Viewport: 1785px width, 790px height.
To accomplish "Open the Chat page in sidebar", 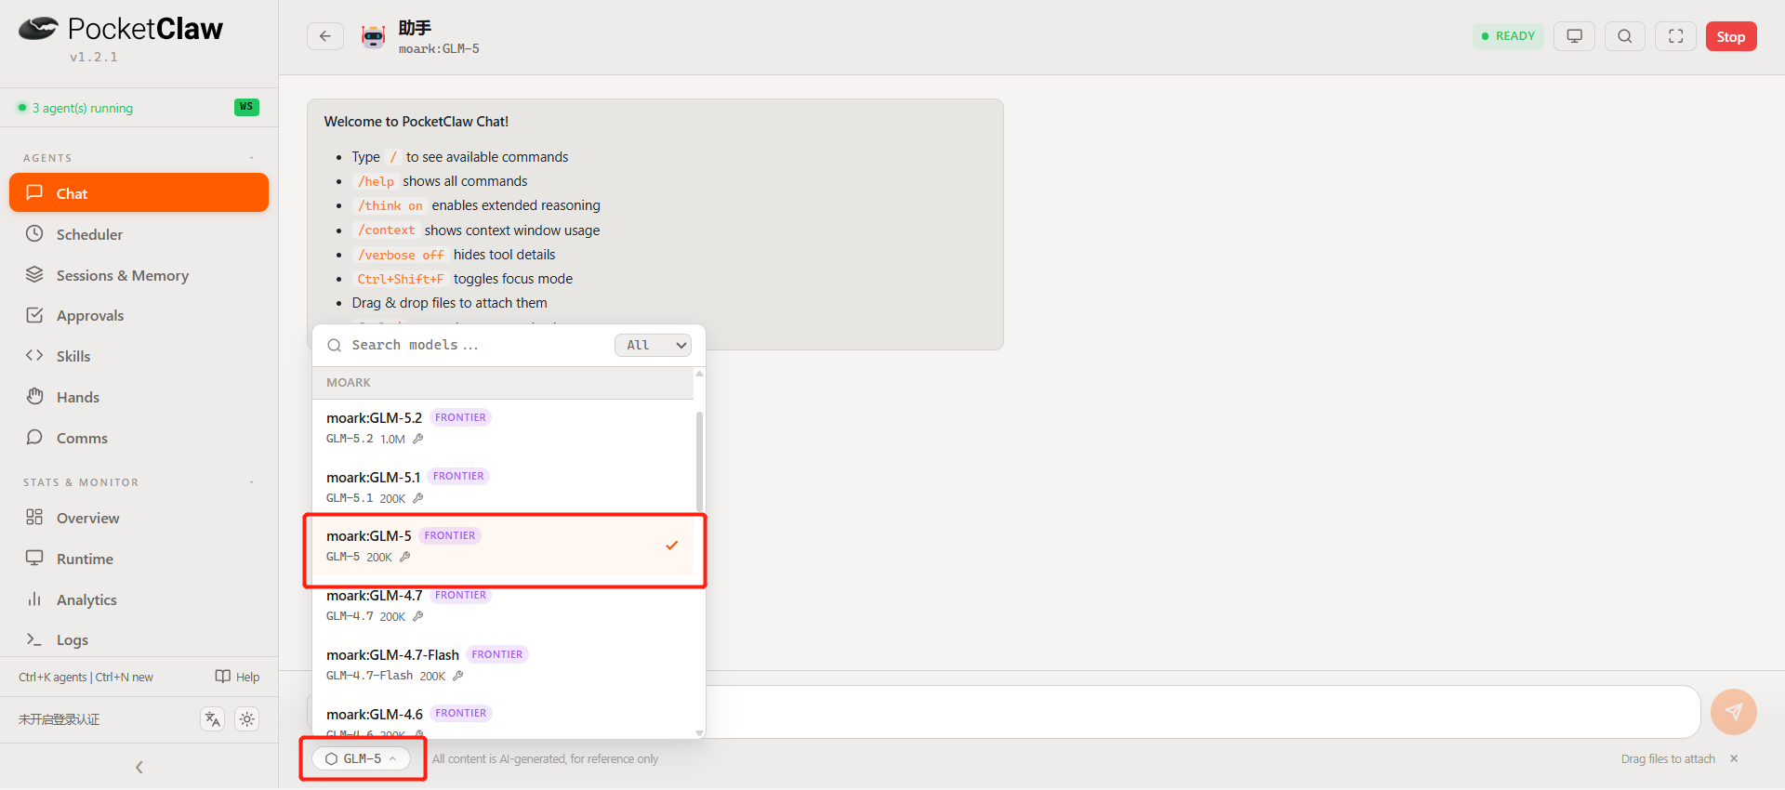I will coord(139,192).
